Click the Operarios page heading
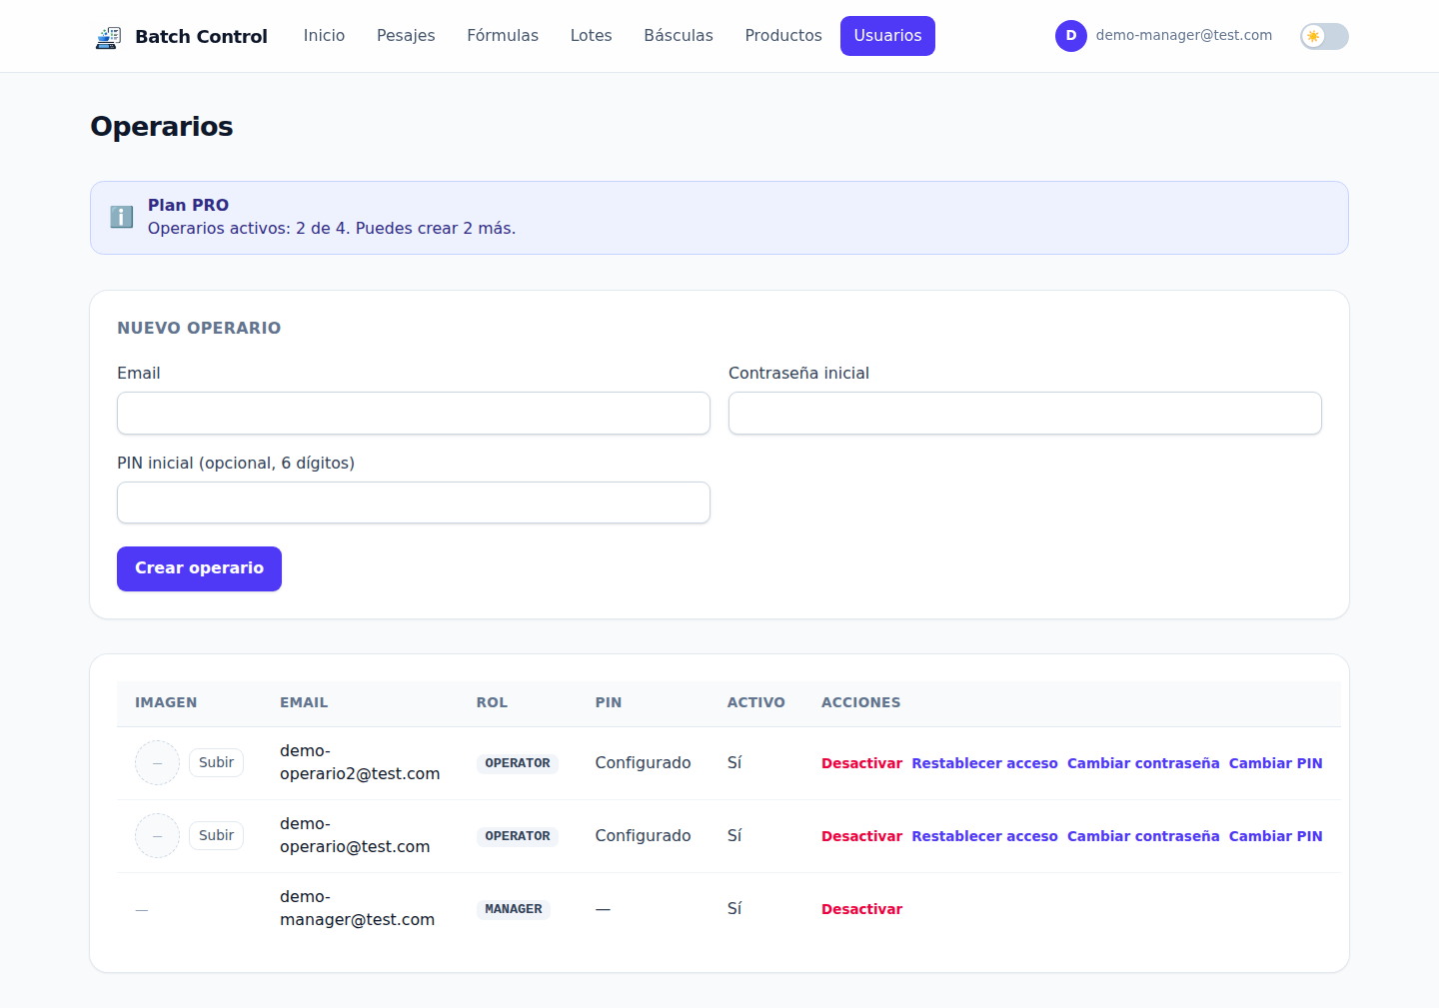1439x1008 pixels. (x=162, y=127)
